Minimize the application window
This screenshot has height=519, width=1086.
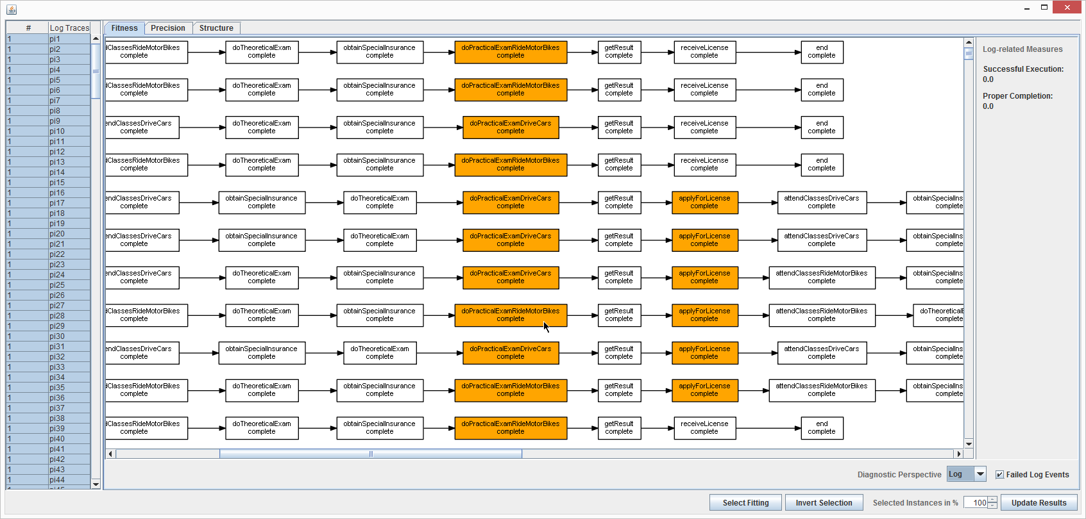point(1027,8)
